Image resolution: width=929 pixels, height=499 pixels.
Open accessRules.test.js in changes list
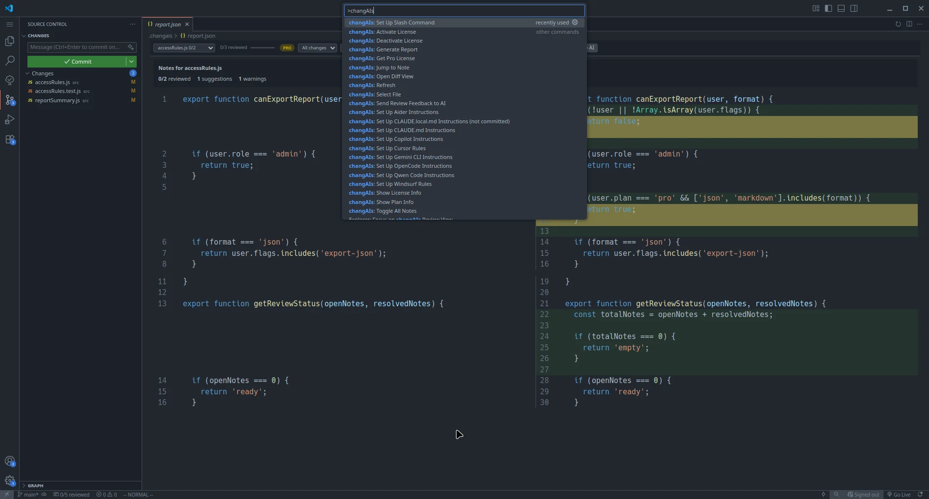(x=81, y=91)
